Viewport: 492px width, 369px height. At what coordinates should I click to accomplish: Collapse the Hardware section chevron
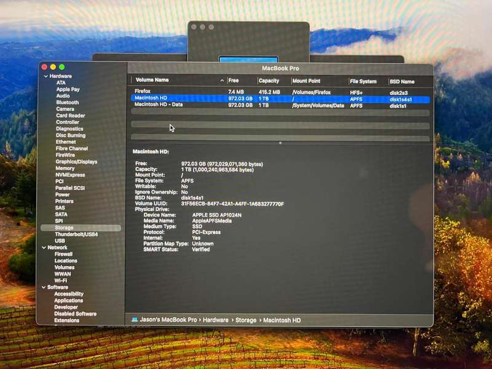coord(46,76)
